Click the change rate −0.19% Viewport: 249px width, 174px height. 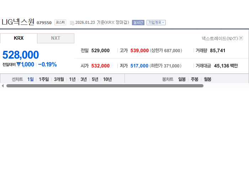47,65
